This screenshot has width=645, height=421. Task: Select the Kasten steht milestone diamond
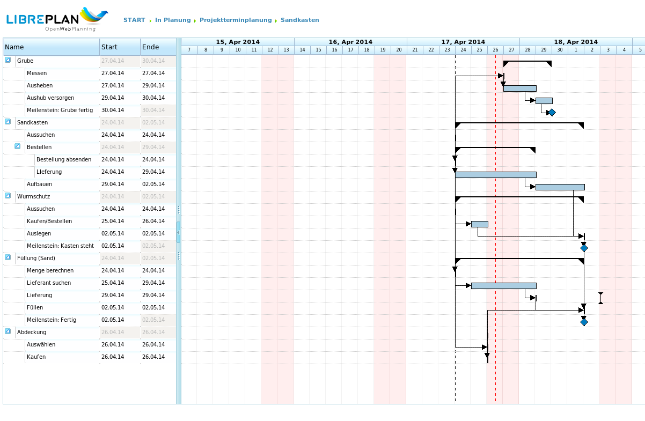click(584, 248)
